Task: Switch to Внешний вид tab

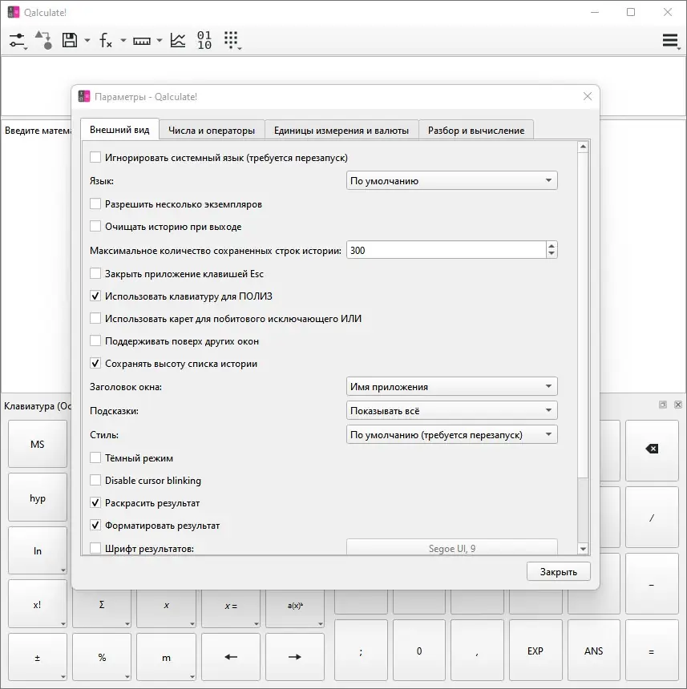Action: coord(119,130)
